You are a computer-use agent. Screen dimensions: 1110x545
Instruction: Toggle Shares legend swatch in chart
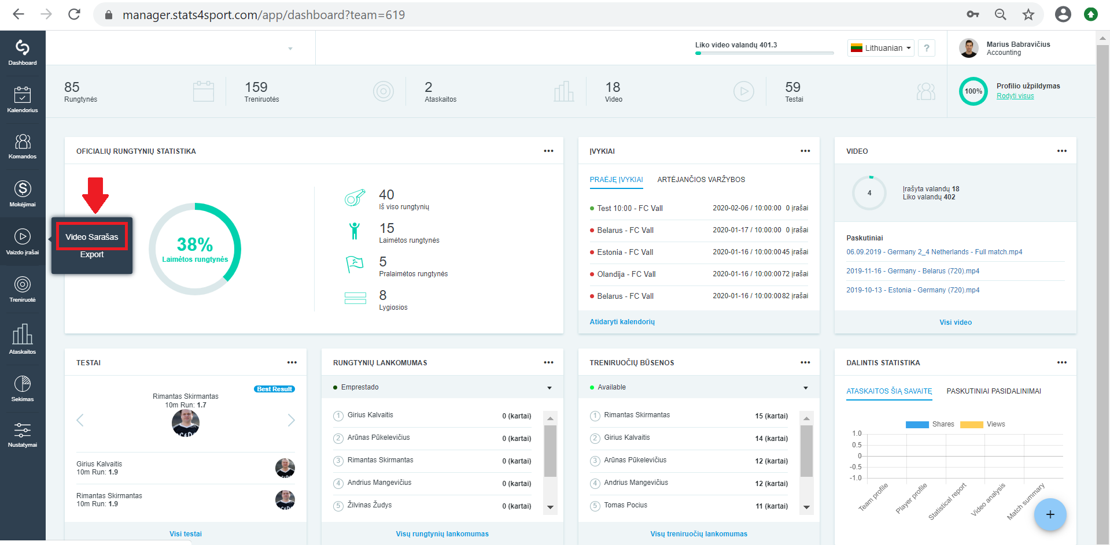917,425
